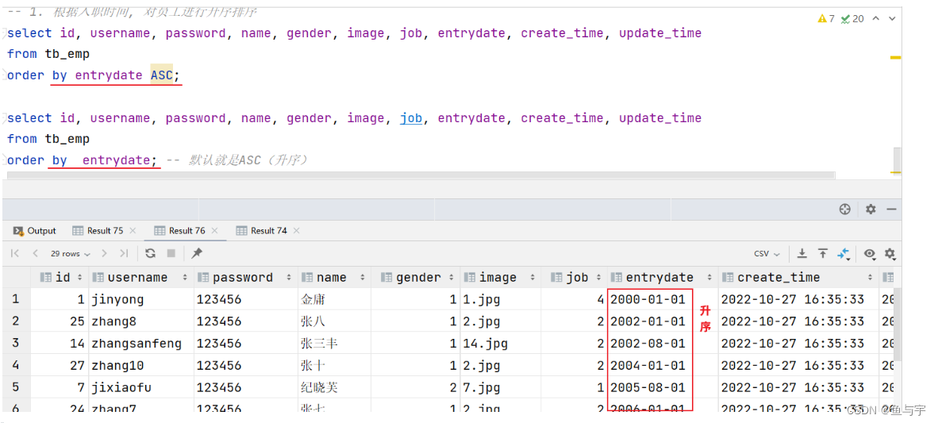
Task: Select the 14.jpg image cell
Action: point(501,344)
